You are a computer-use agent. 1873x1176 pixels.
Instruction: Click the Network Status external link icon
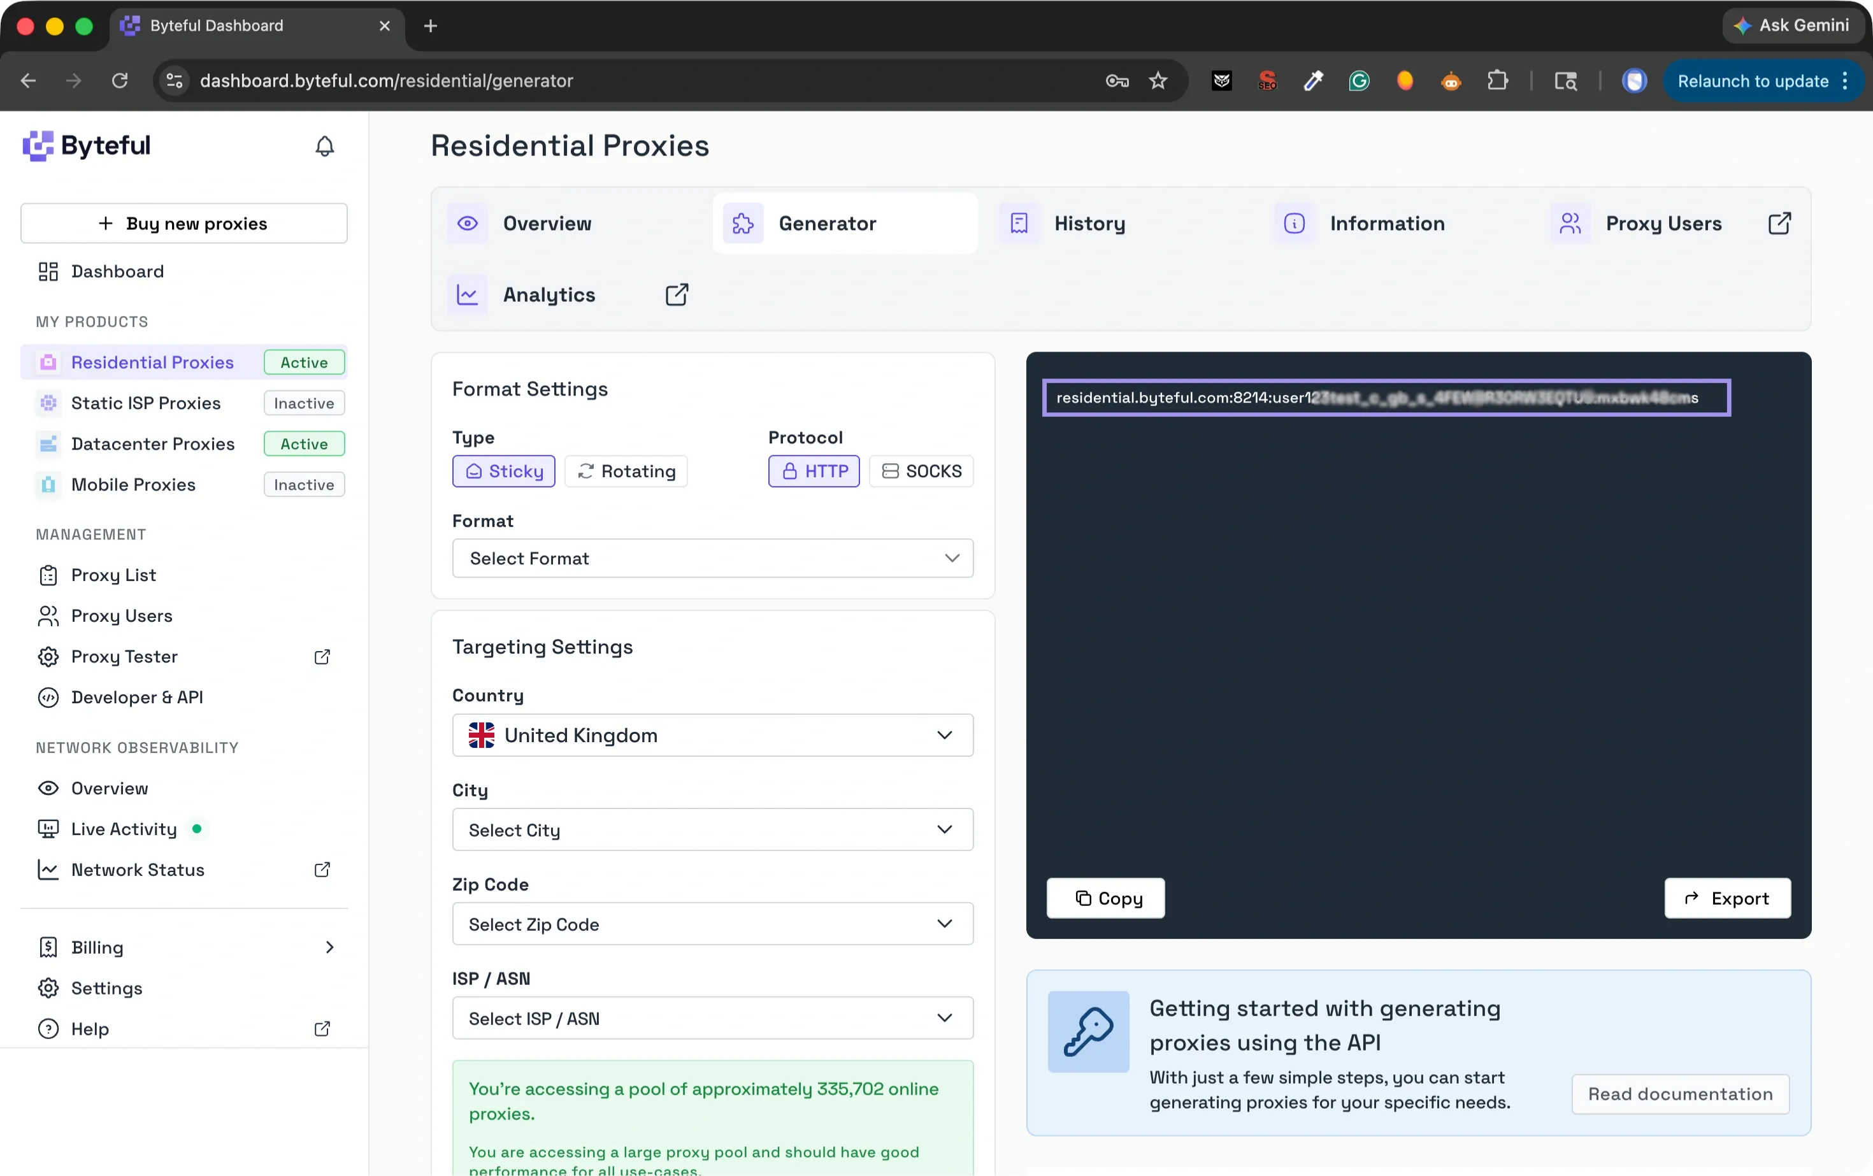point(322,870)
